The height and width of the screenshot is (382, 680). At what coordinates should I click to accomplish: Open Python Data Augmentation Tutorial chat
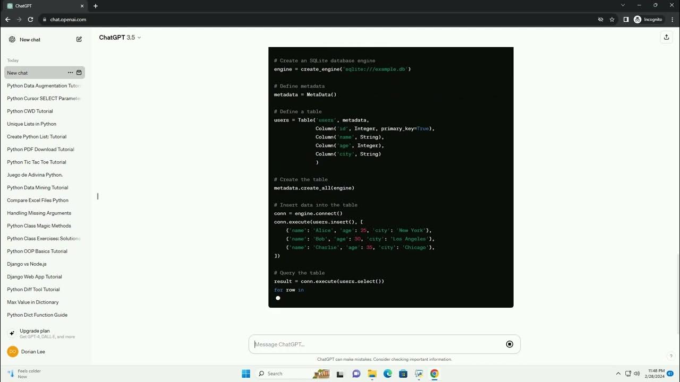tap(45, 85)
